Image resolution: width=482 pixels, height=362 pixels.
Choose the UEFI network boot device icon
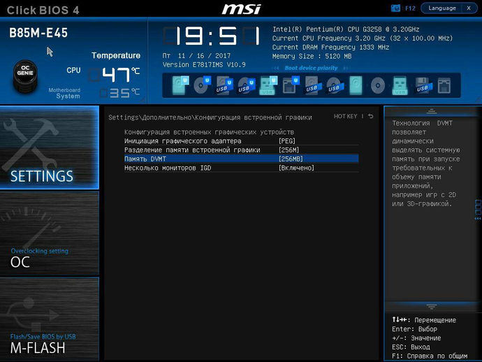291,85
